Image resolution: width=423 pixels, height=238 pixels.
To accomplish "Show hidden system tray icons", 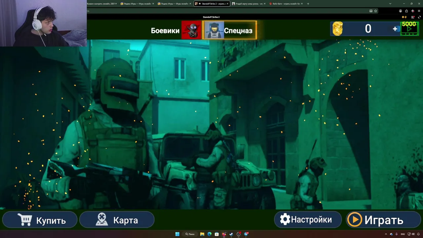I will pos(386,234).
